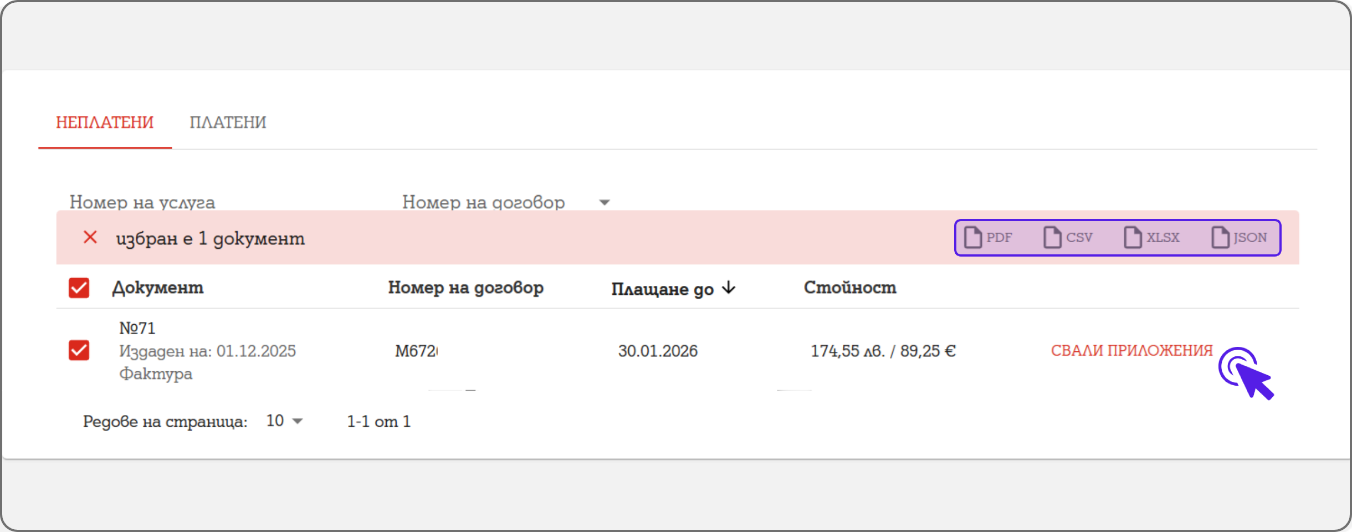Uncheck the checkbox for invoice №71
1352x532 pixels.
pos(79,351)
